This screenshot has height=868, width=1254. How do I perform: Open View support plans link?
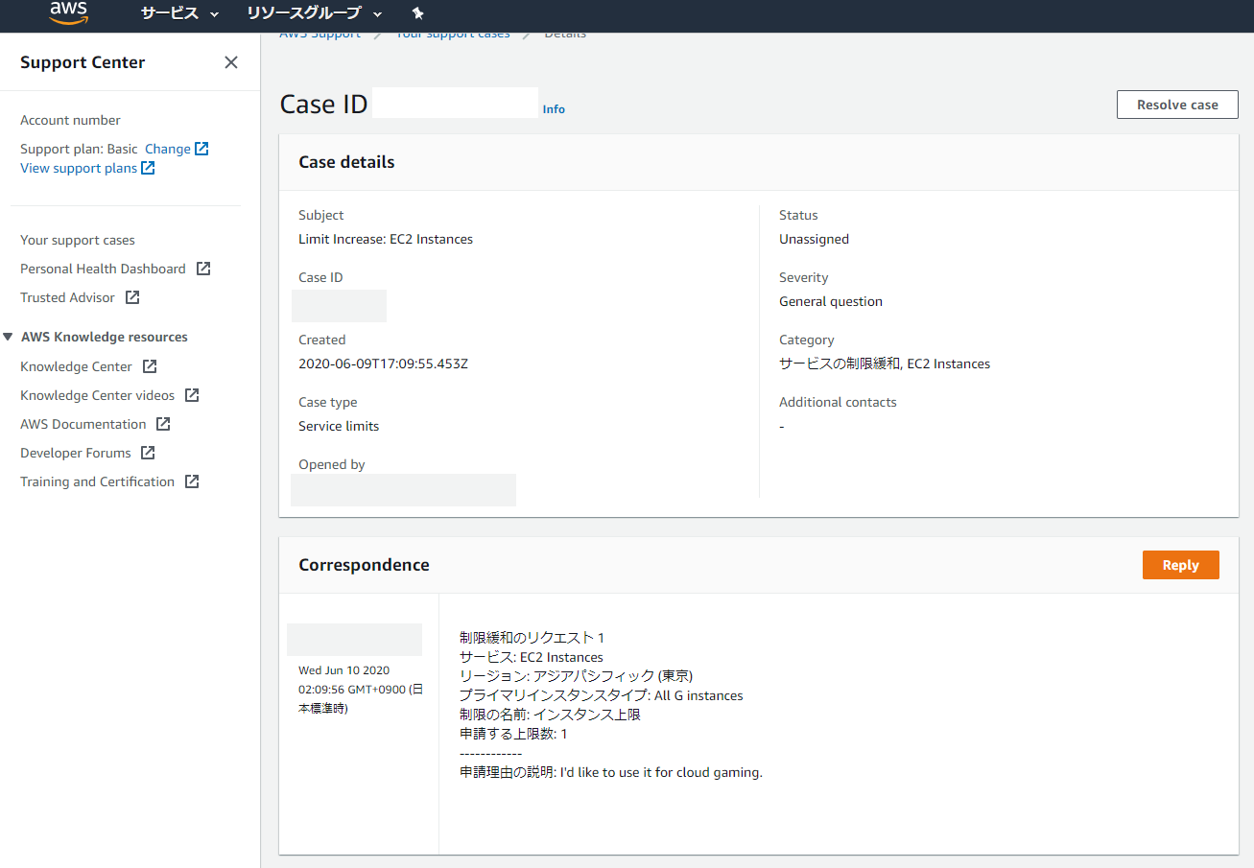pos(79,168)
